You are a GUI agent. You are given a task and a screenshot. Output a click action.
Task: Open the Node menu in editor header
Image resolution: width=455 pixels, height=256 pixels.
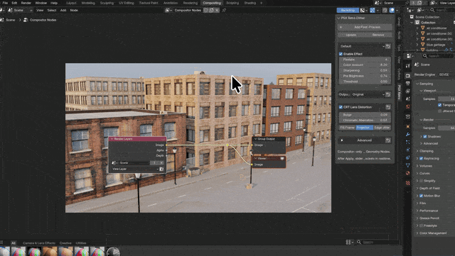74,10
